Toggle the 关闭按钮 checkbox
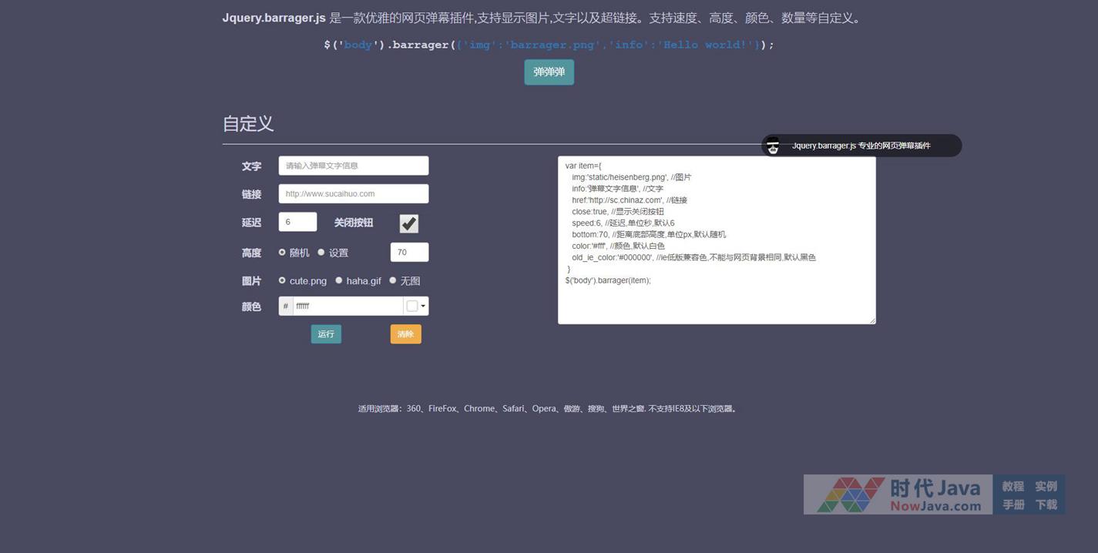This screenshot has width=1098, height=553. pyautogui.click(x=409, y=223)
